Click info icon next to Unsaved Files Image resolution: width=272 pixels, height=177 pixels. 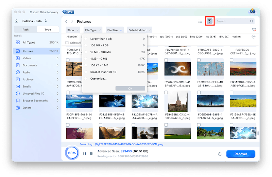pos(43,94)
